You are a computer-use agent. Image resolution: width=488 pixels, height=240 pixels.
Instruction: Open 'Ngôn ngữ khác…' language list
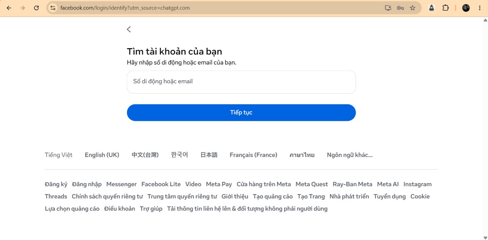pos(349,155)
